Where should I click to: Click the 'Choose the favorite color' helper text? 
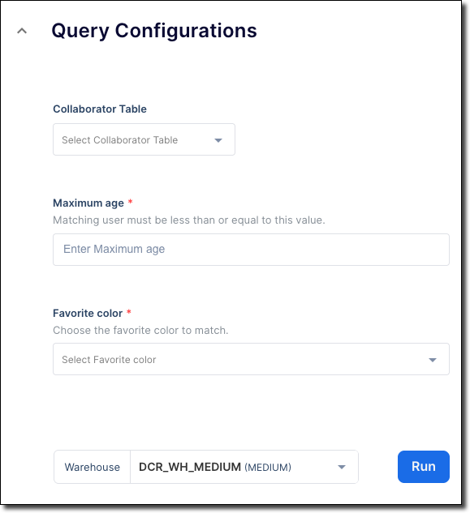140,331
